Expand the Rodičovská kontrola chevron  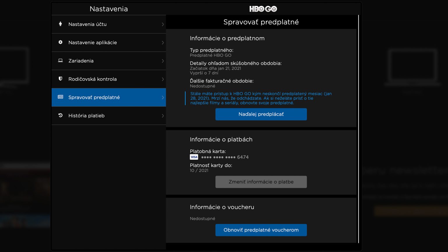pyautogui.click(x=163, y=79)
